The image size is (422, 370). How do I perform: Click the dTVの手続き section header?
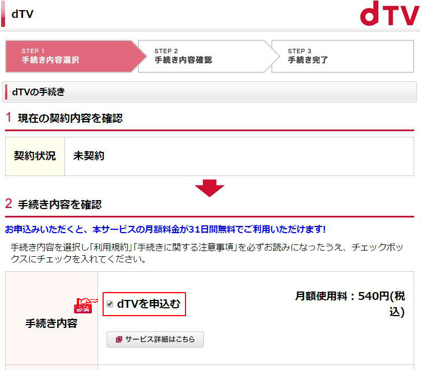pos(210,92)
